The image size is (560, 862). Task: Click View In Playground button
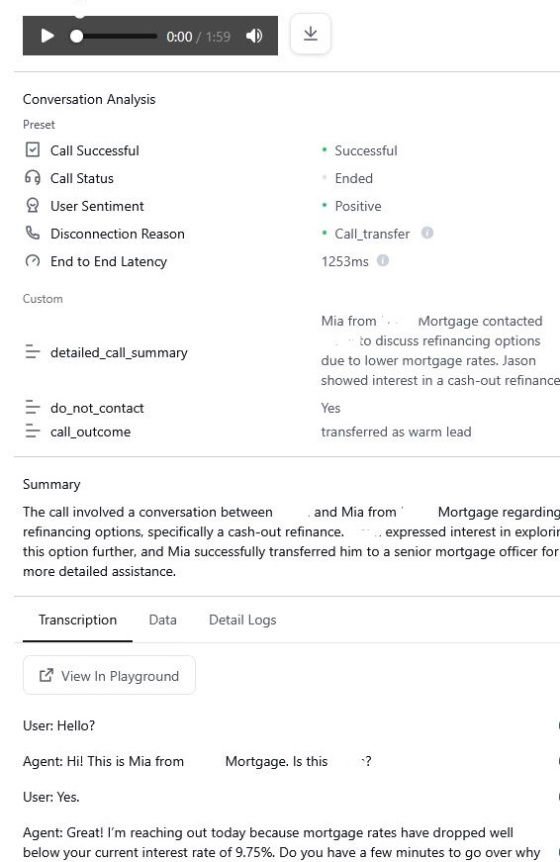click(x=109, y=675)
